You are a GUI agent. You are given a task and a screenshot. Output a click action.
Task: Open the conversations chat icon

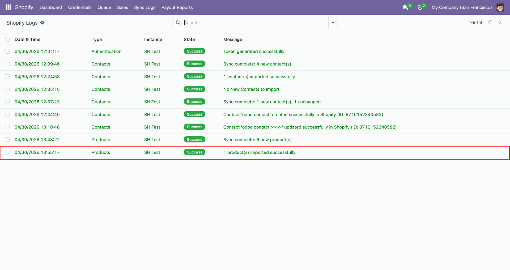[x=405, y=7]
